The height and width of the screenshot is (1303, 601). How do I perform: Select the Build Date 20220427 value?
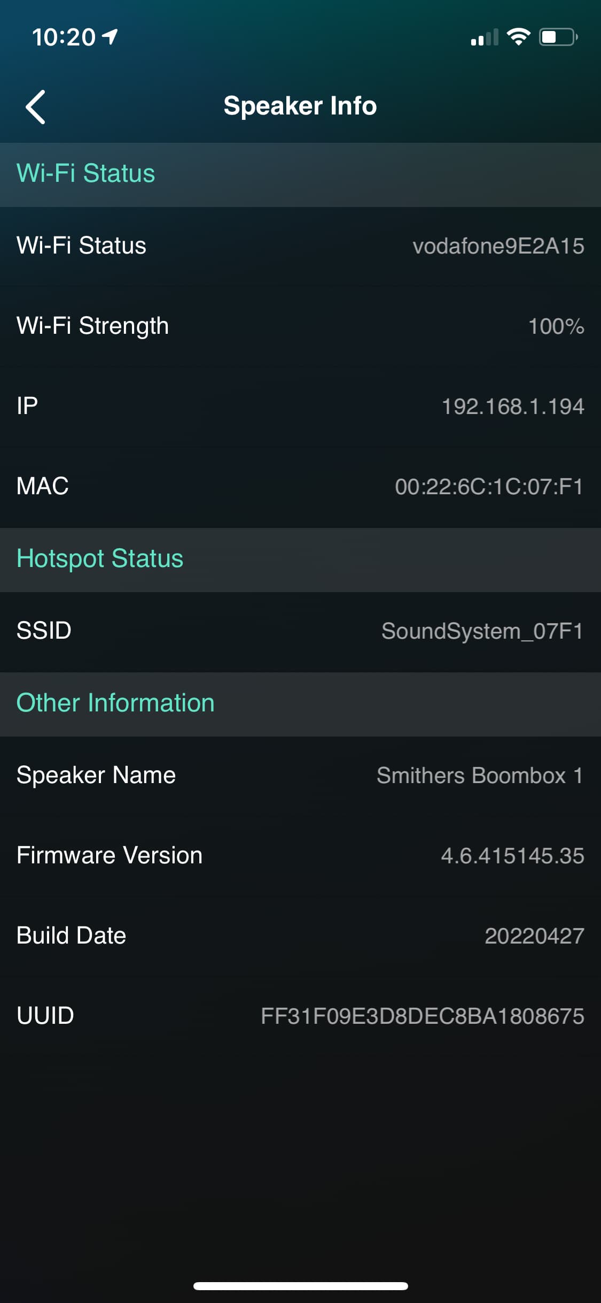pyautogui.click(x=534, y=936)
